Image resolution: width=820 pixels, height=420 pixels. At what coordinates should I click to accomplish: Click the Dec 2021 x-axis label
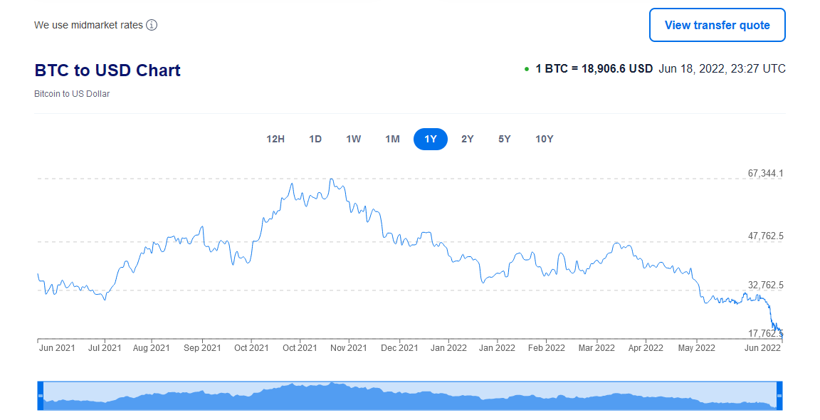pyautogui.click(x=399, y=348)
